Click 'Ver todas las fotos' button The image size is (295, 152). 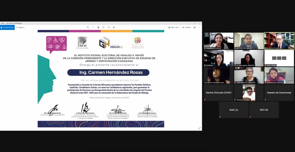(7, 27)
